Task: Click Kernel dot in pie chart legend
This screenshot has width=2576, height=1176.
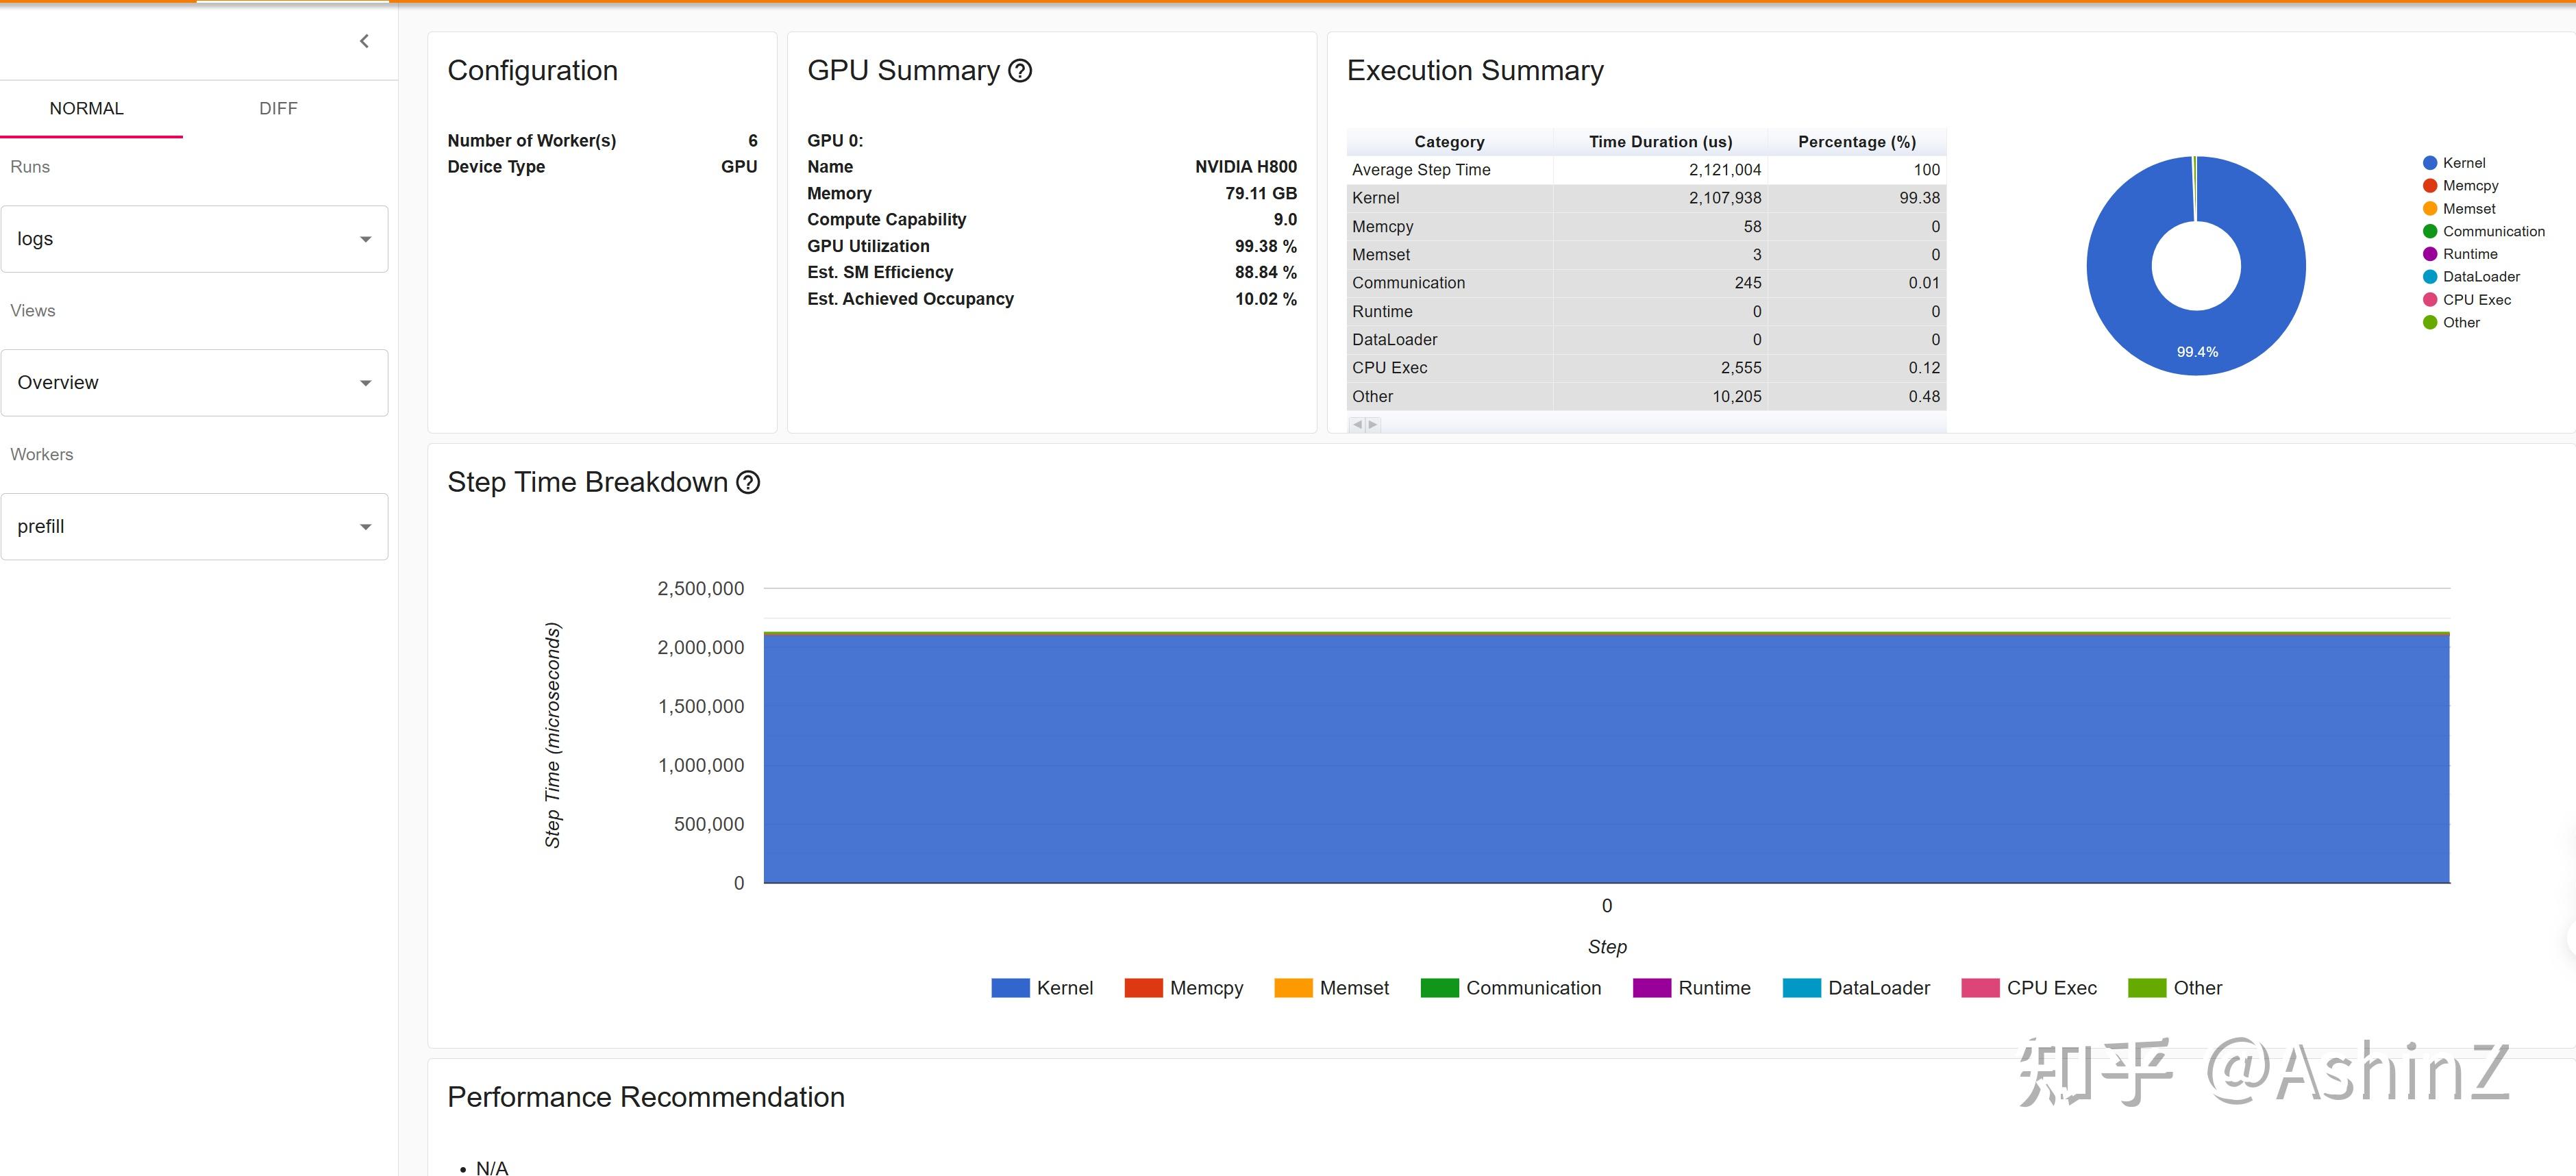Action: tap(2430, 163)
